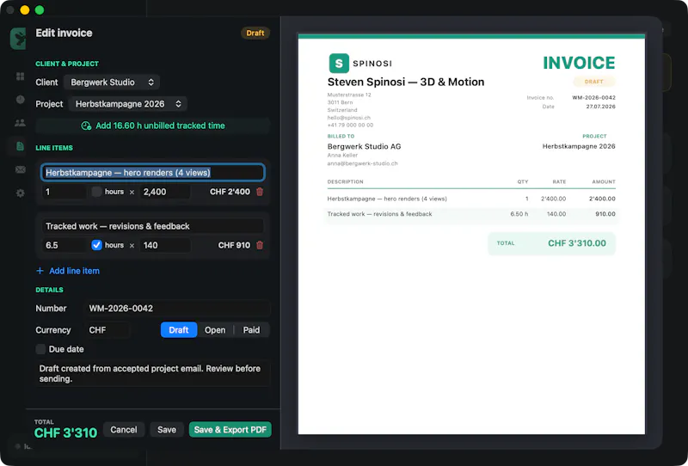Focus the quantity field showing 1
688x466 pixels.
[x=64, y=192]
